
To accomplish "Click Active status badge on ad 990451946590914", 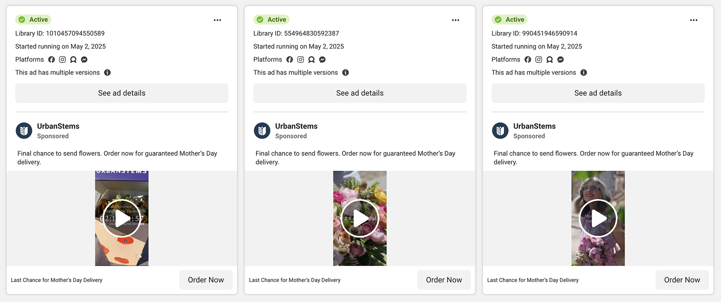I will (x=510, y=19).
